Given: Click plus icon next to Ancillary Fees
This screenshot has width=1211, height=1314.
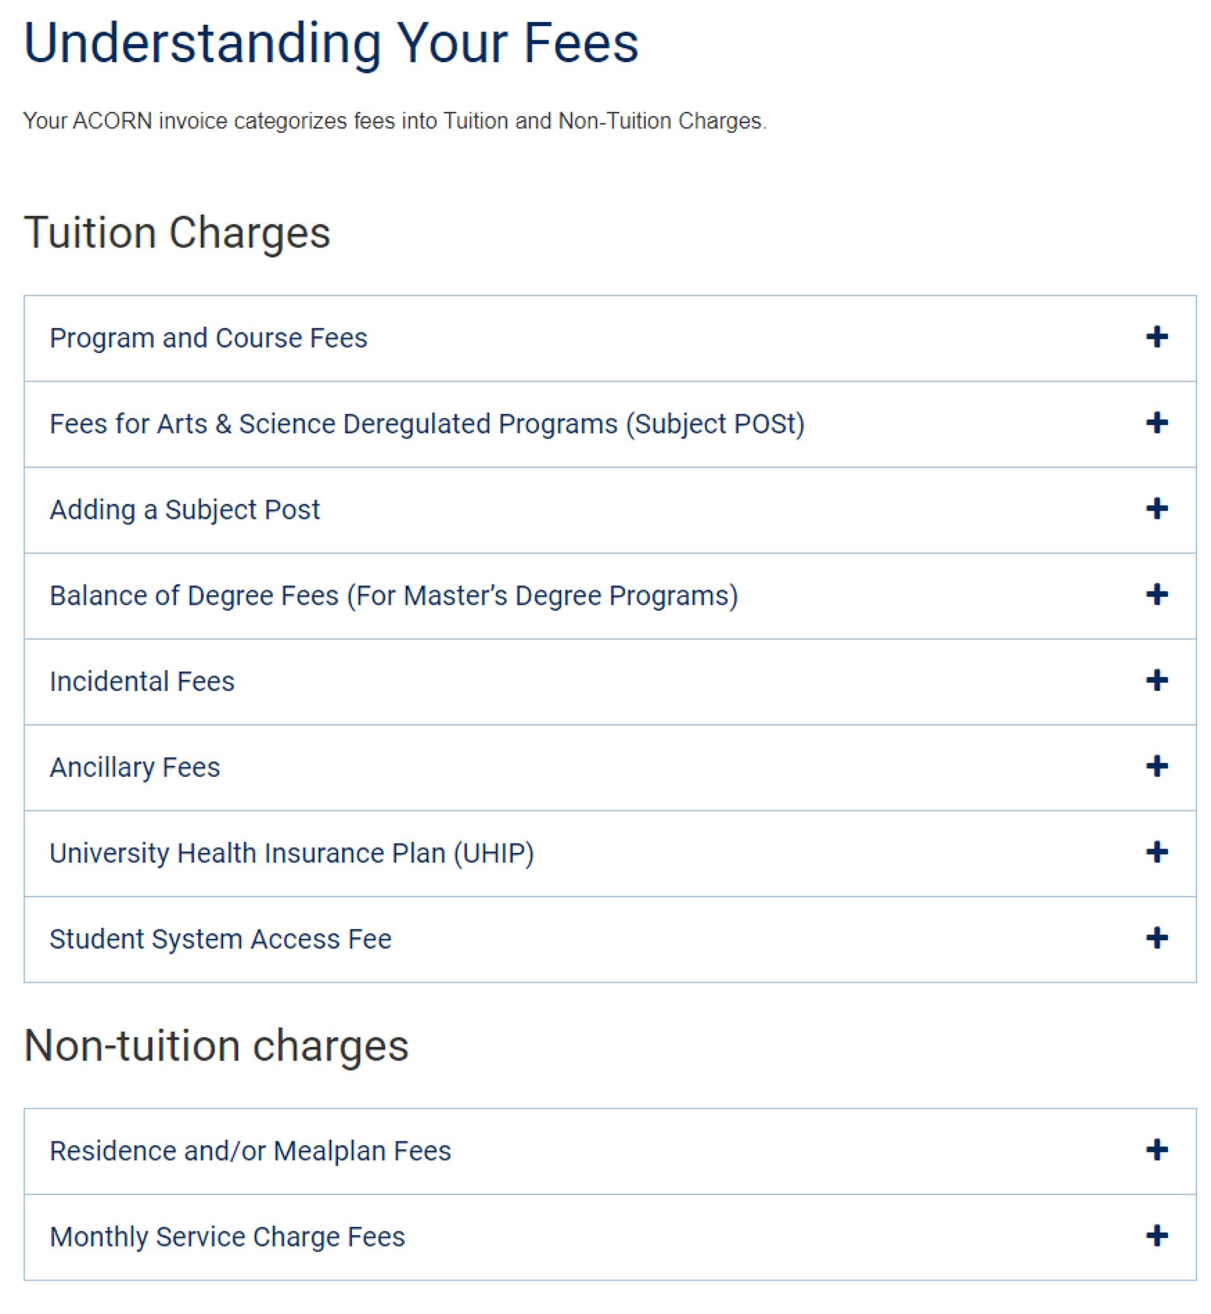Looking at the screenshot, I should click(1157, 766).
